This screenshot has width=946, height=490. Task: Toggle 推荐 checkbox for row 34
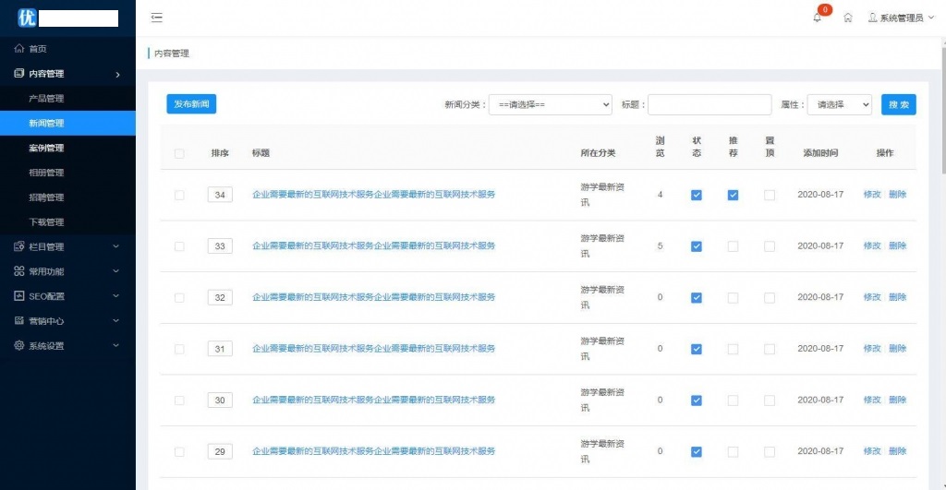[733, 195]
